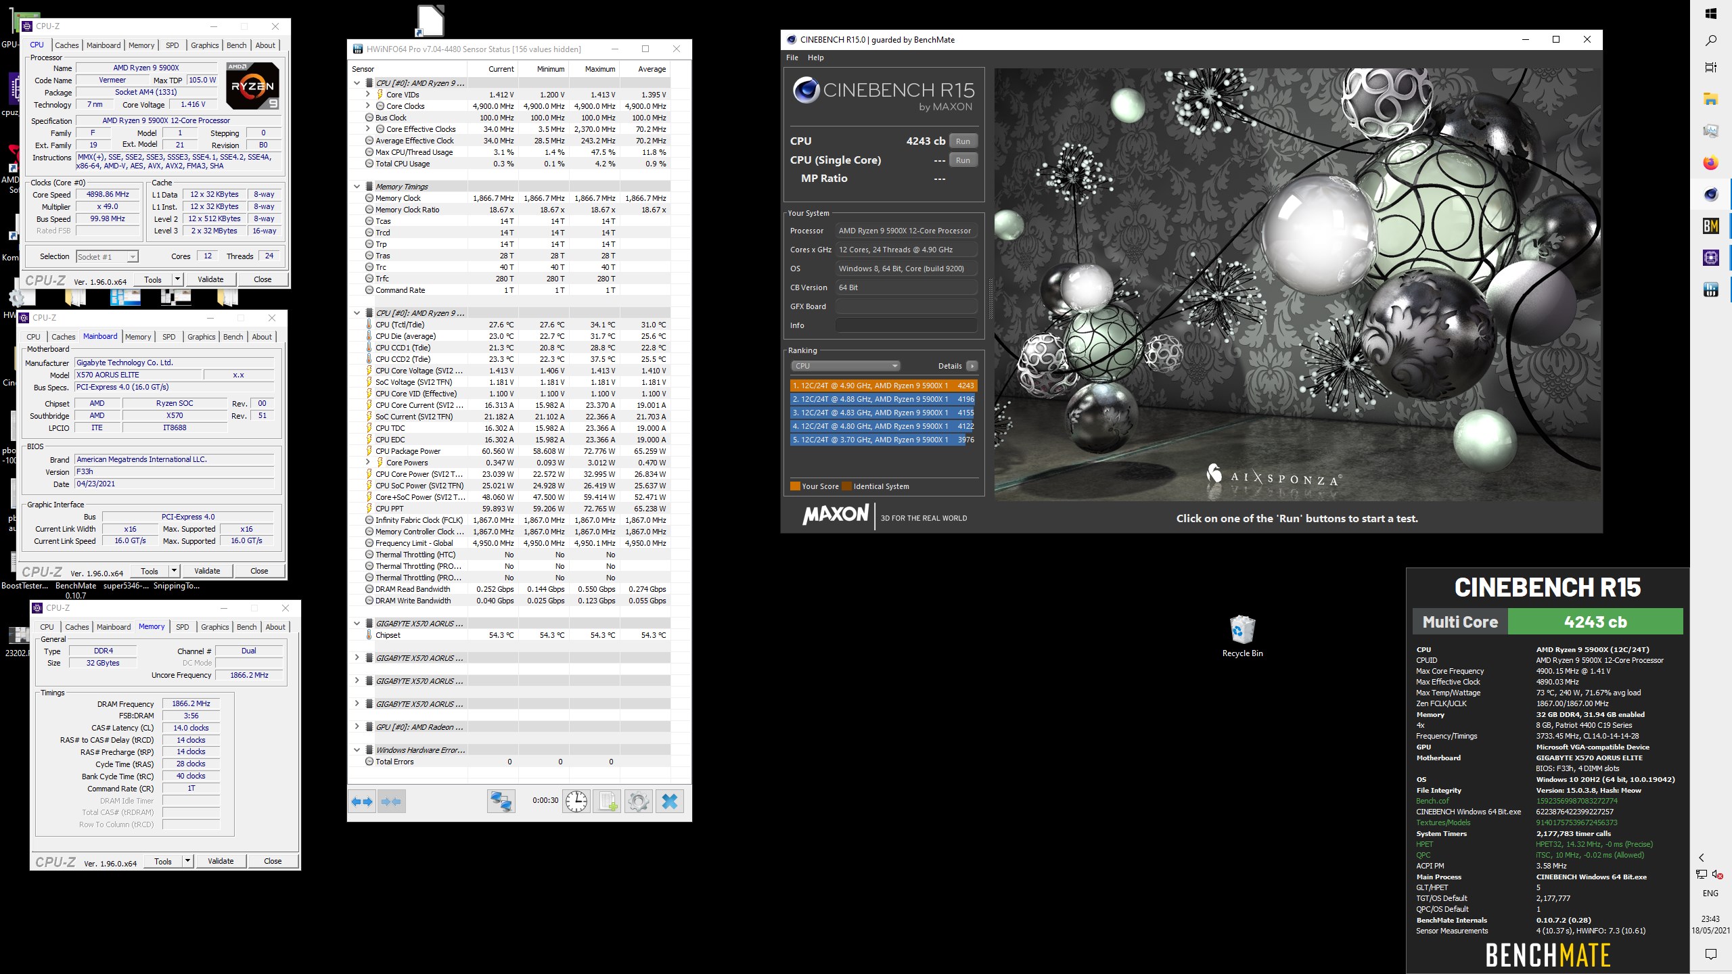Launch File Explorer from taskbar
Screen dimensions: 1732x974
point(1711,99)
